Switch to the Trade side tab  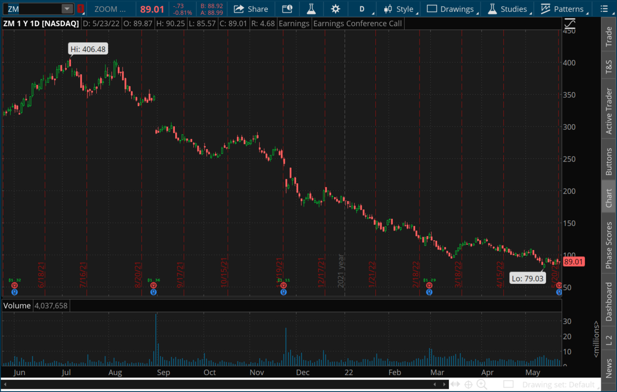pyautogui.click(x=609, y=36)
